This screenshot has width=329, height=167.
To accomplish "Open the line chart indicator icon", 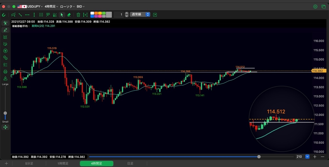I will tap(5, 37).
